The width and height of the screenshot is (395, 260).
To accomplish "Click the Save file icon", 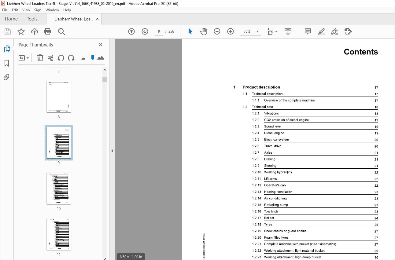I will [8, 31].
